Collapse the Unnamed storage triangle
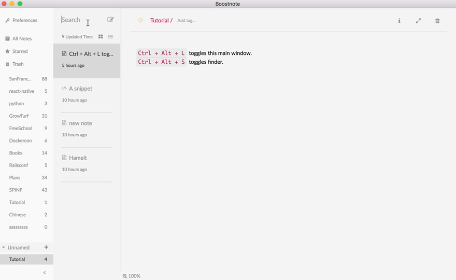 [4, 247]
